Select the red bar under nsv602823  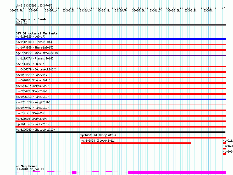(136, 143)
